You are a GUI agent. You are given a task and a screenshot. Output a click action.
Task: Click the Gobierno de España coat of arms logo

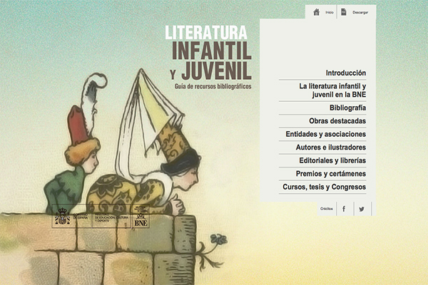pyautogui.click(x=63, y=216)
